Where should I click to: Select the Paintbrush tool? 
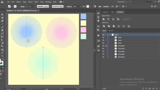pos(2,27)
